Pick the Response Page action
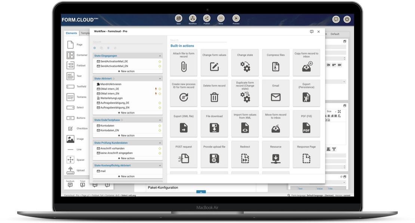The height and width of the screenshot is (223, 415). [x=307, y=154]
